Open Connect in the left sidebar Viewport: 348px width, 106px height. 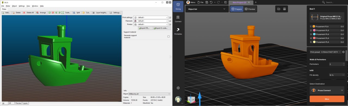pyautogui.click(x=178, y=19)
